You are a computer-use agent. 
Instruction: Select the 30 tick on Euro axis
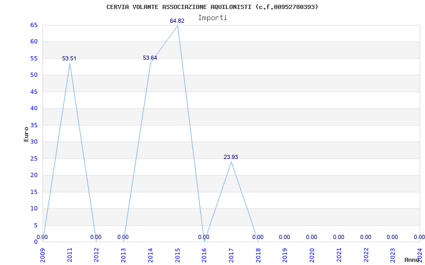point(34,142)
